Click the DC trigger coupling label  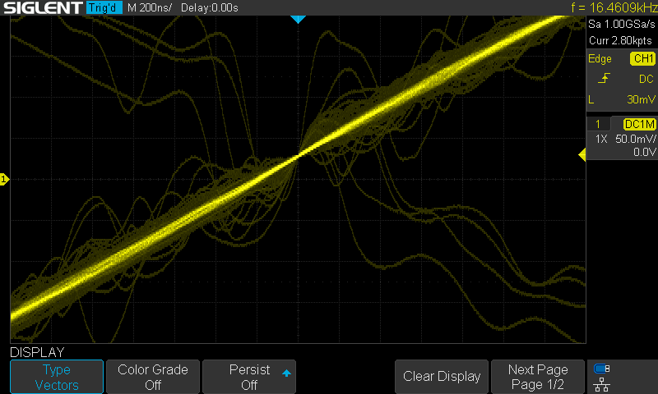point(646,79)
